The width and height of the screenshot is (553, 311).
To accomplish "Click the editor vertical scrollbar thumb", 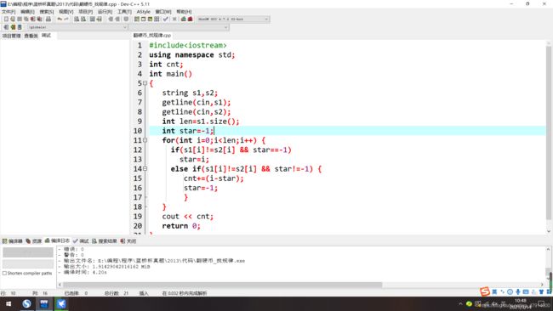I will [549, 133].
